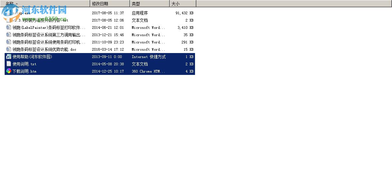Click the Word icon for 领跑(LabelPainter)条码标签打印软件

(x=9, y=28)
